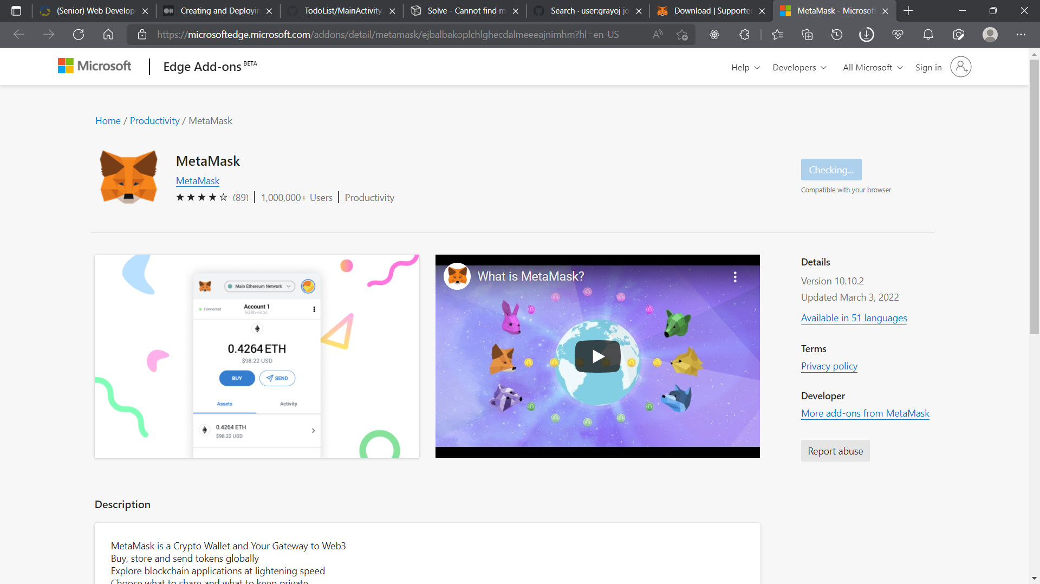Viewport: 1040px width, 584px height.
Task: Go forward to the next page
Action: pyautogui.click(x=49, y=35)
